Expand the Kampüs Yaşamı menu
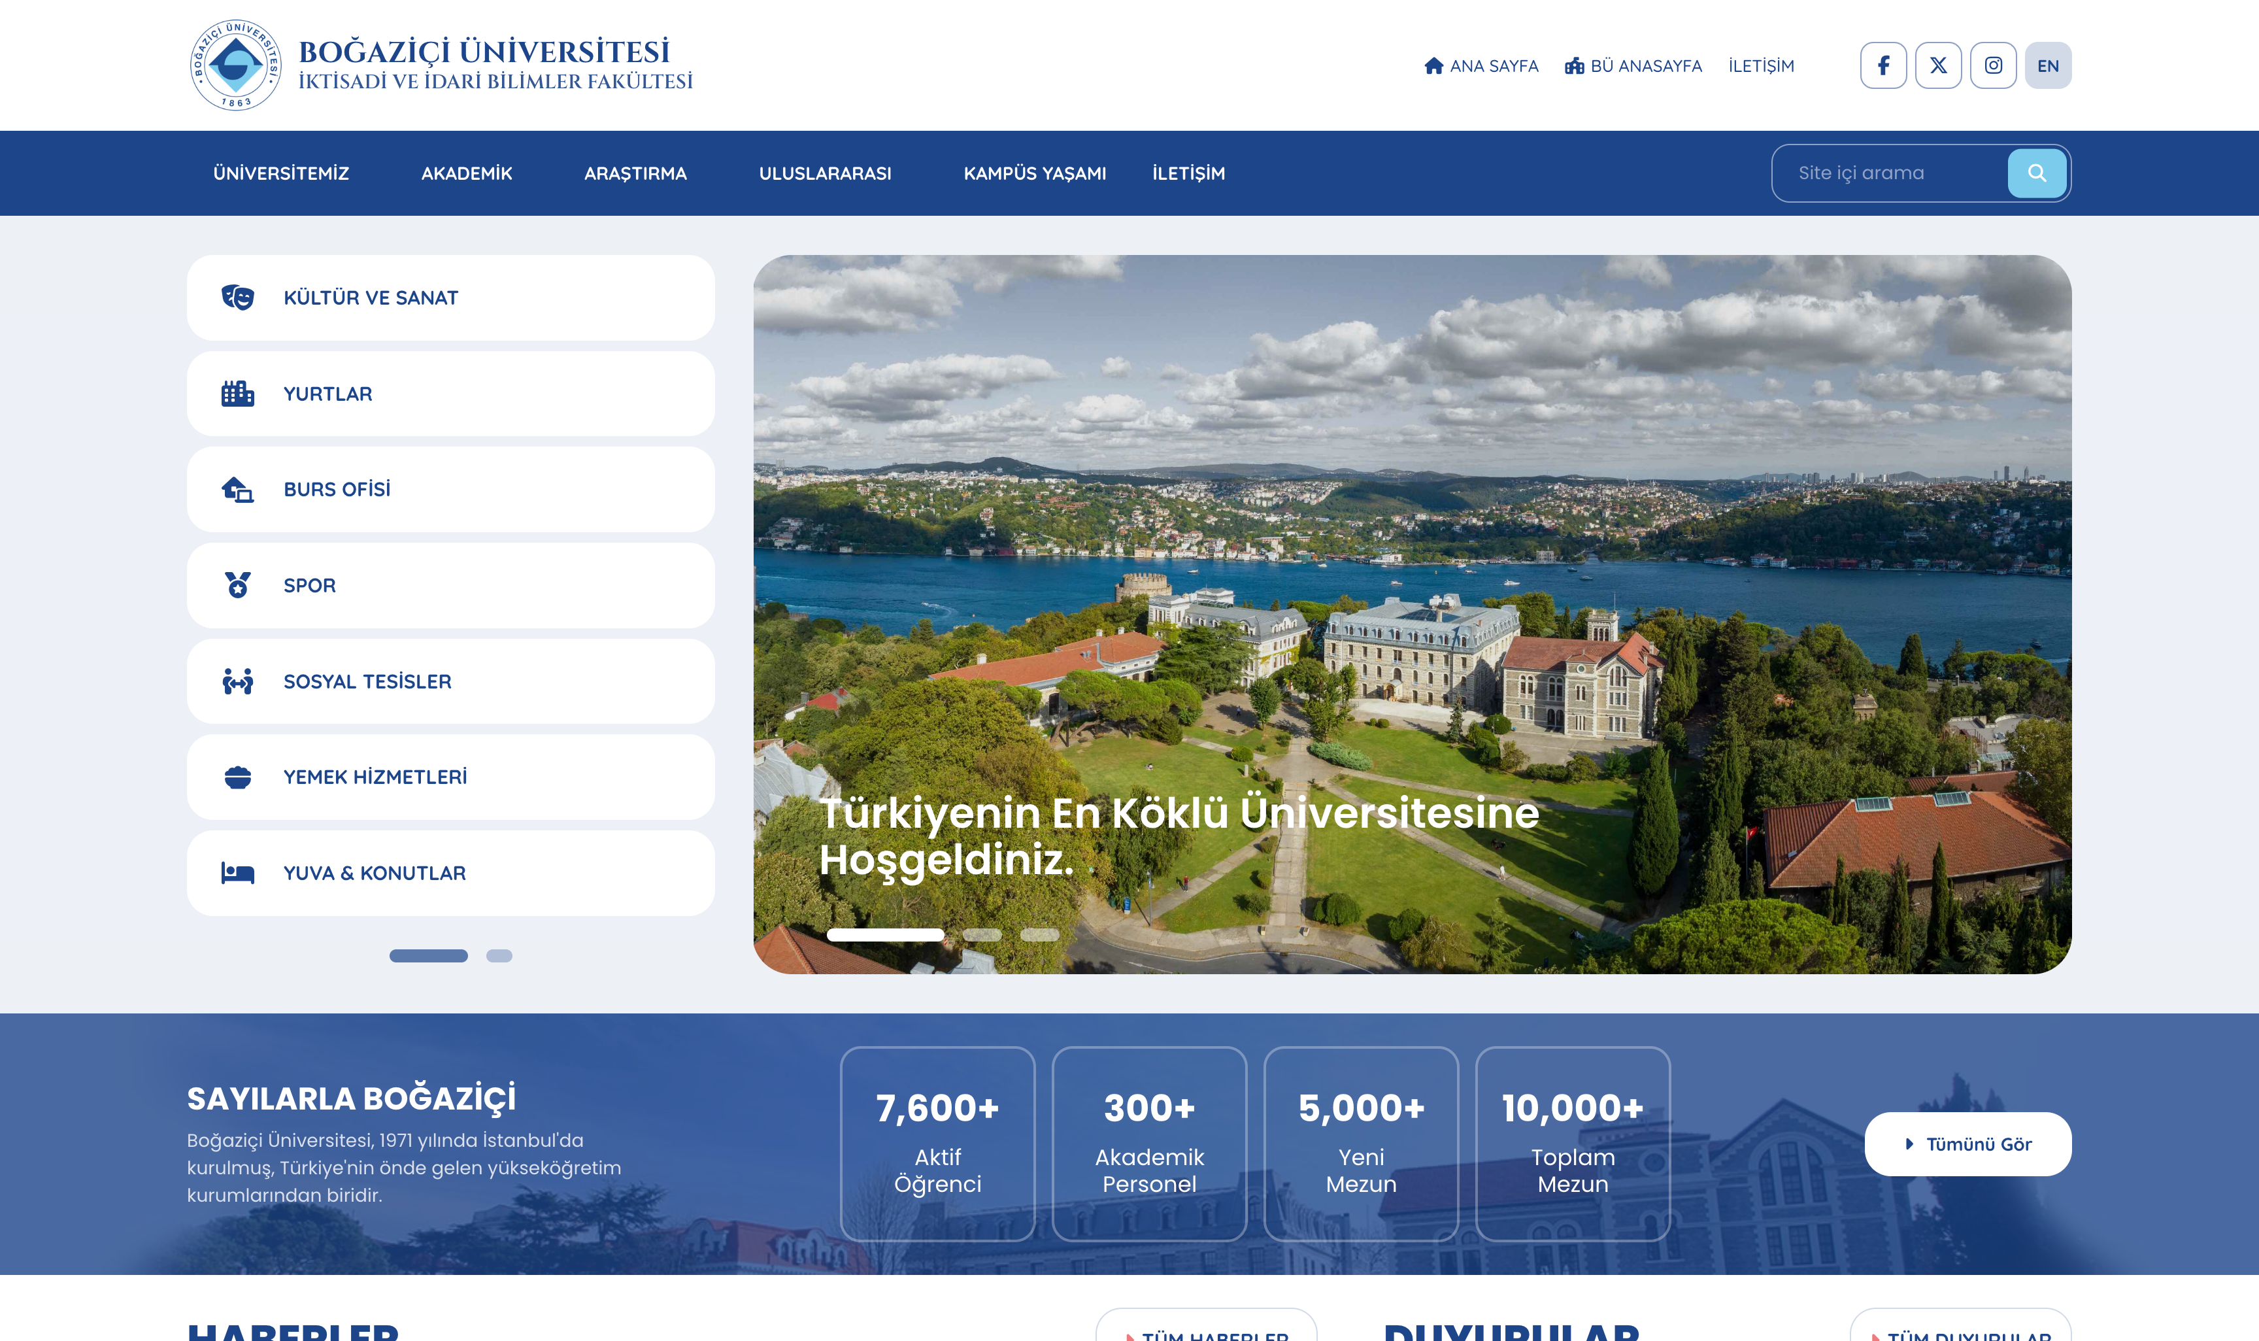2259x1341 pixels. [1034, 173]
